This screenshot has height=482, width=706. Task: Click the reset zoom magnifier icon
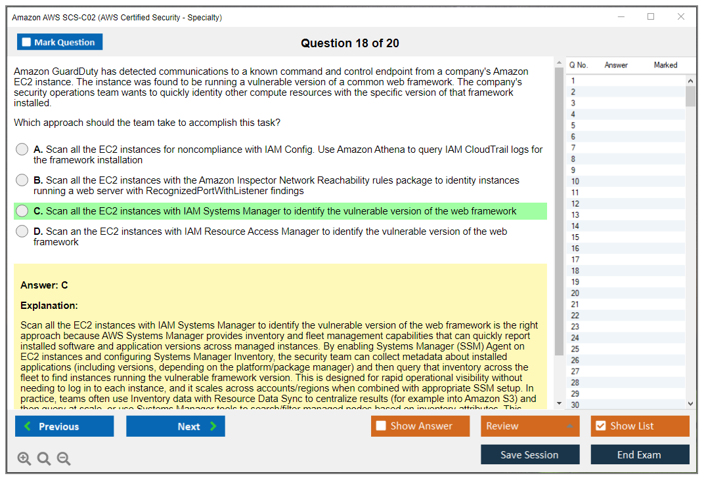point(44,458)
